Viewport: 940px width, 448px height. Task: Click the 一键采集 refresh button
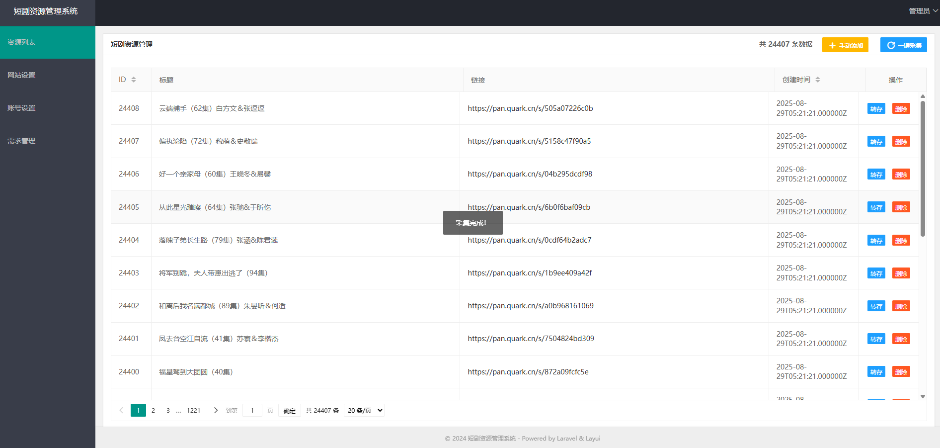click(903, 45)
